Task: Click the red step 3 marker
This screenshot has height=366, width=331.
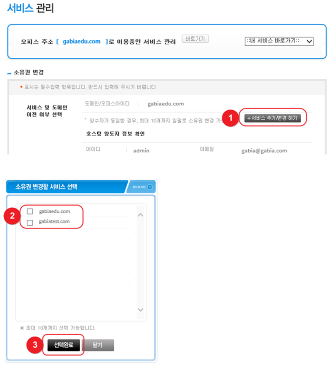Action: tap(35, 344)
